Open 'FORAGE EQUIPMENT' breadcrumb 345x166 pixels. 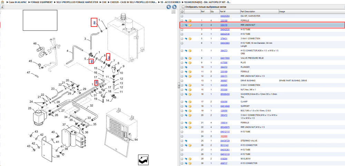click(x=42, y=2)
